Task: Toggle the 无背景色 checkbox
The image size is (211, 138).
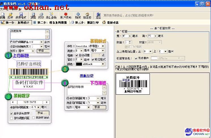Action: [x=136, y=58]
